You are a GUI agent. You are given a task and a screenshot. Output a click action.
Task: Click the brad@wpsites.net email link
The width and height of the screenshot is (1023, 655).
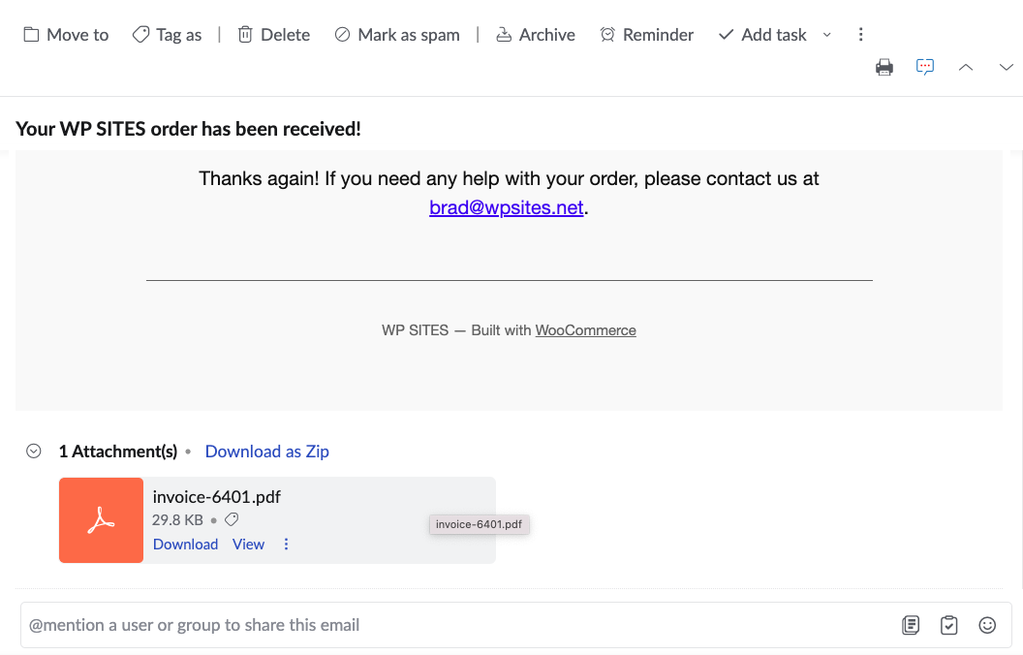tap(507, 207)
